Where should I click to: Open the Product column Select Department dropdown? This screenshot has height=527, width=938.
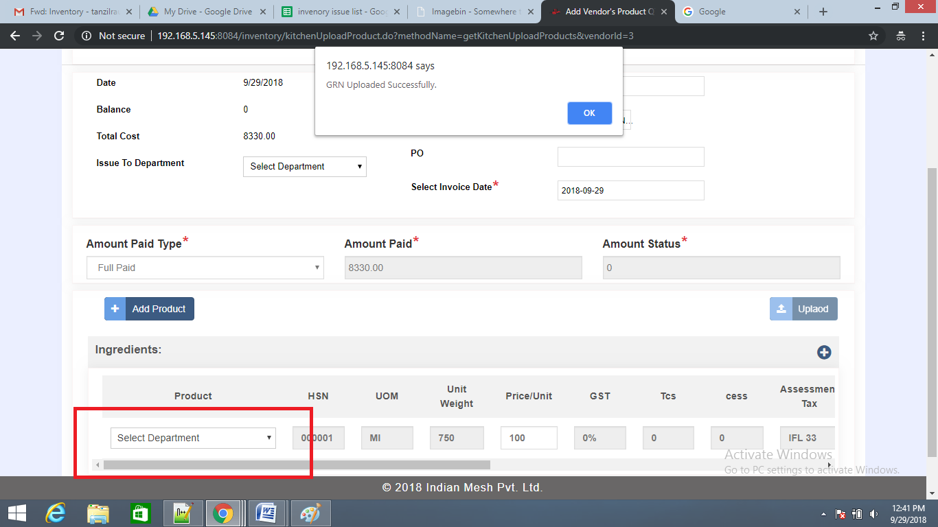pyautogui.click(x=193, y=438)
